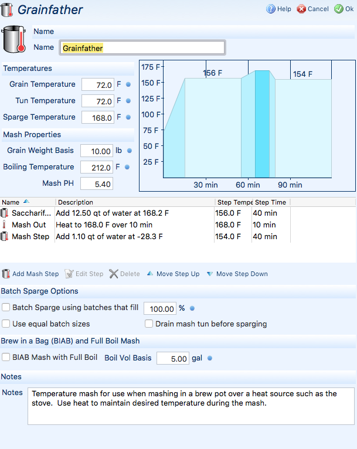Click the batch fill 100.00 percent field
This screenshot has height=449, width=357.
(160, 309)
